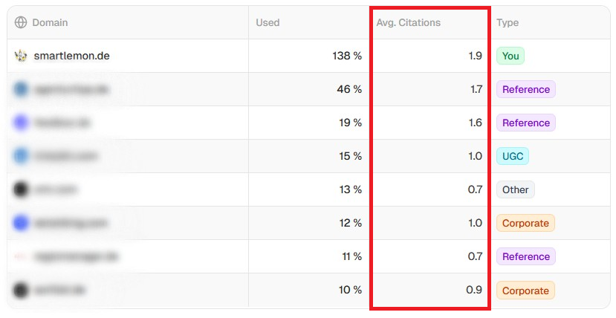The image size is (616, 318).
Task: Click the globe icon beside the Domain header
Action: click(x=21, y=22)
